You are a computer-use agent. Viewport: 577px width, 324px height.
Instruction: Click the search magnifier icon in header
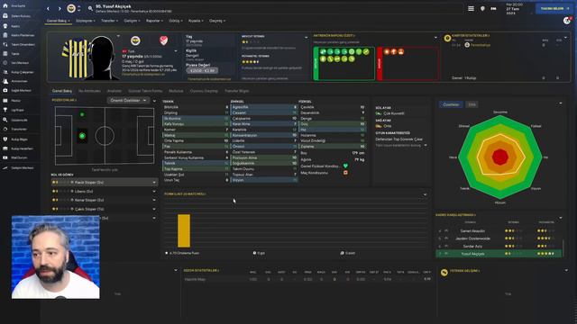(x=90, y=8)
